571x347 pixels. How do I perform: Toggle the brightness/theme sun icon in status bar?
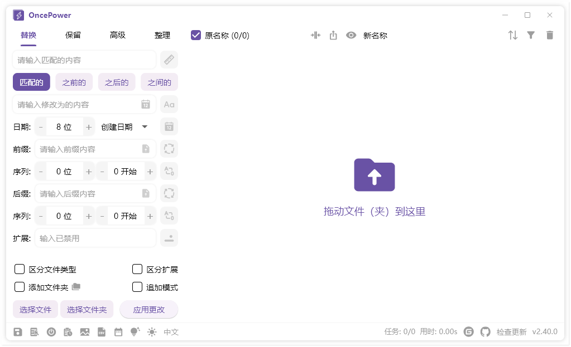[151, 332]
